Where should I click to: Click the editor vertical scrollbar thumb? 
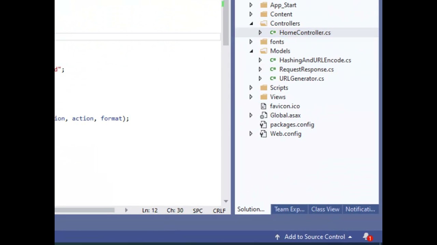coord(226,23)
